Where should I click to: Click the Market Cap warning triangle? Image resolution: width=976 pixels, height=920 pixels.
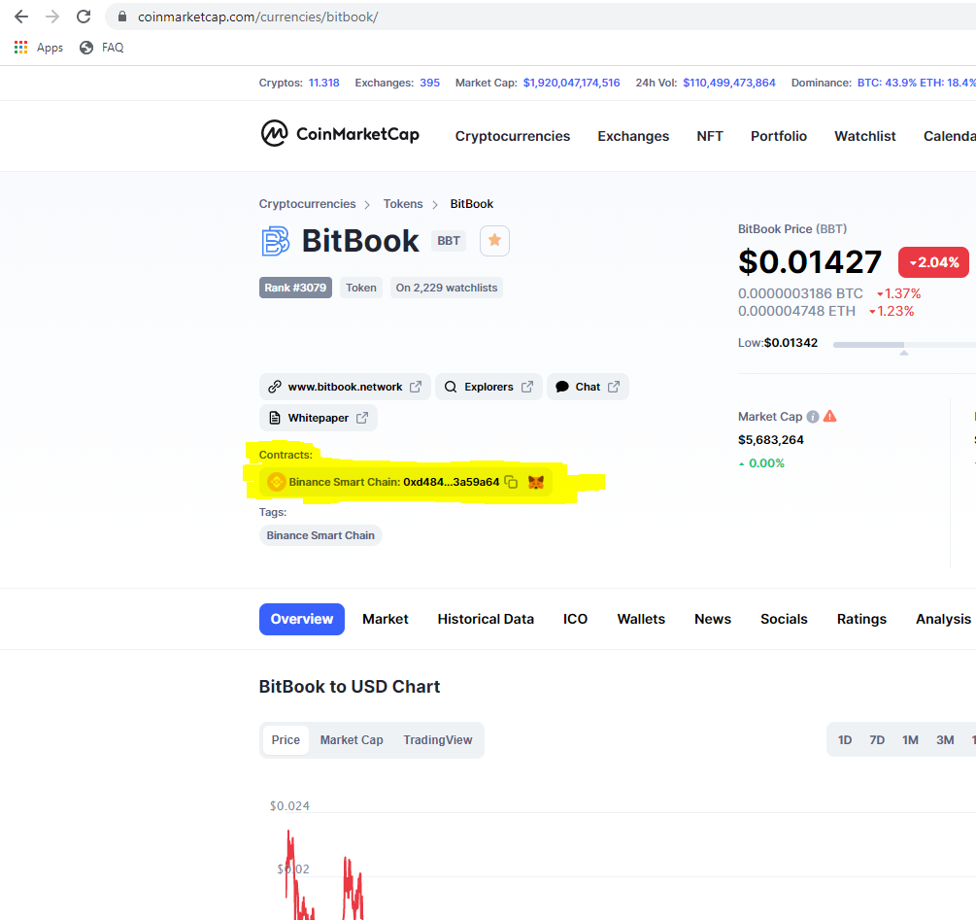coord(829,417)
